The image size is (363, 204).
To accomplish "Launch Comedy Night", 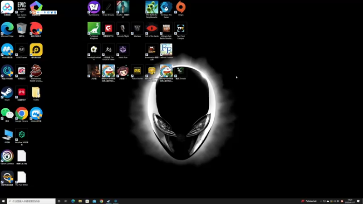I will coord(123,29).
